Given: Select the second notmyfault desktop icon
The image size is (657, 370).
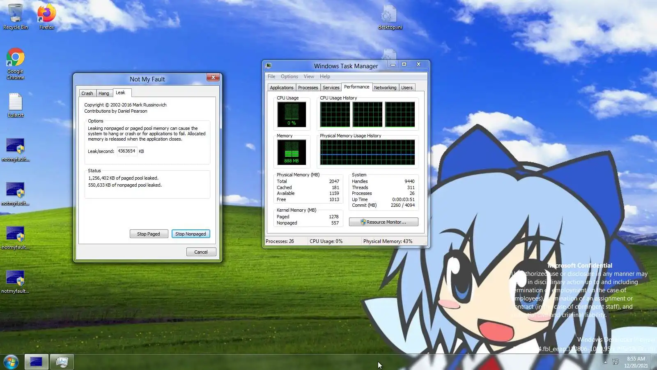Looking at the screenshot, I should tap(16, 194).
